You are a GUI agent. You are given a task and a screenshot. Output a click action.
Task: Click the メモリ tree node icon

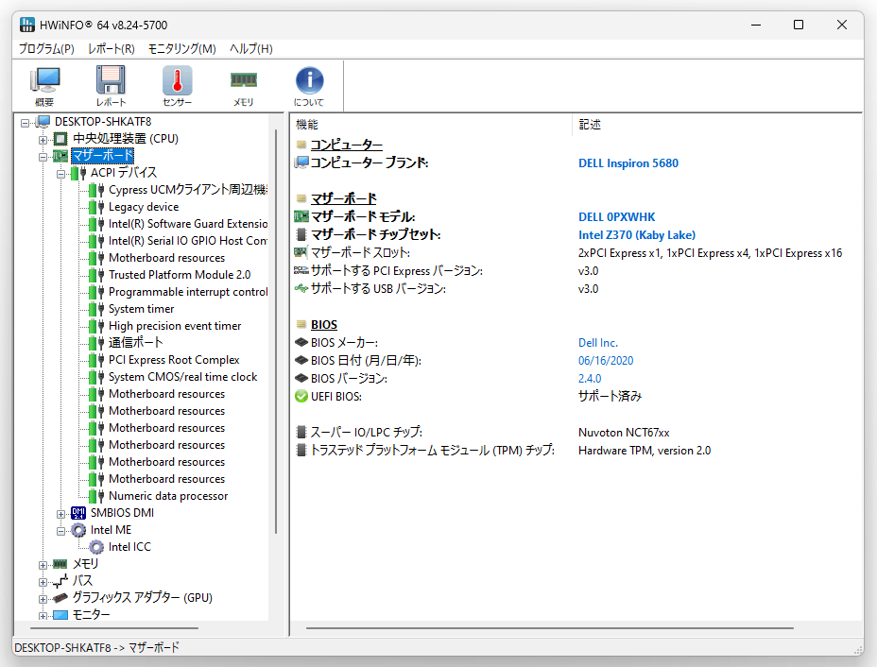[60, 564]
